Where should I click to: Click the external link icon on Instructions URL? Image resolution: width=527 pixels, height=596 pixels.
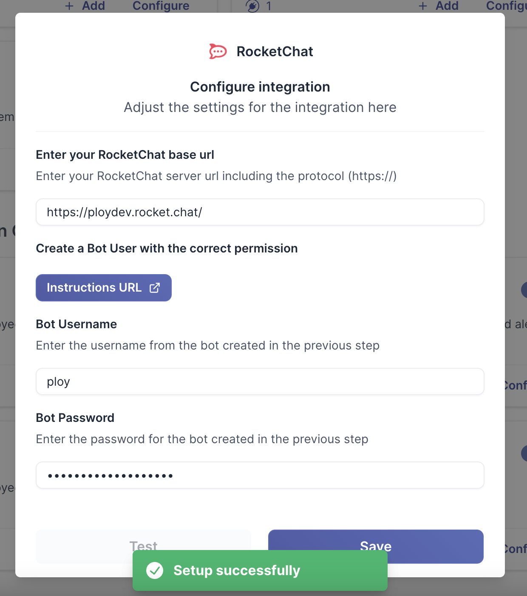(x=155, y=288)
